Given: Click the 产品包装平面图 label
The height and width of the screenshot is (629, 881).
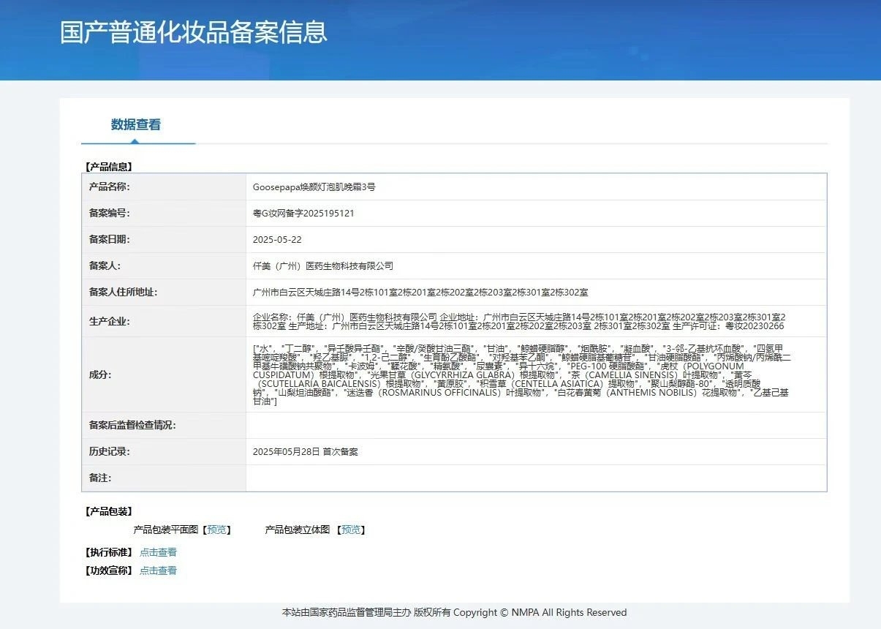Looking at the screenshot, I should click(x=166, y=530).
